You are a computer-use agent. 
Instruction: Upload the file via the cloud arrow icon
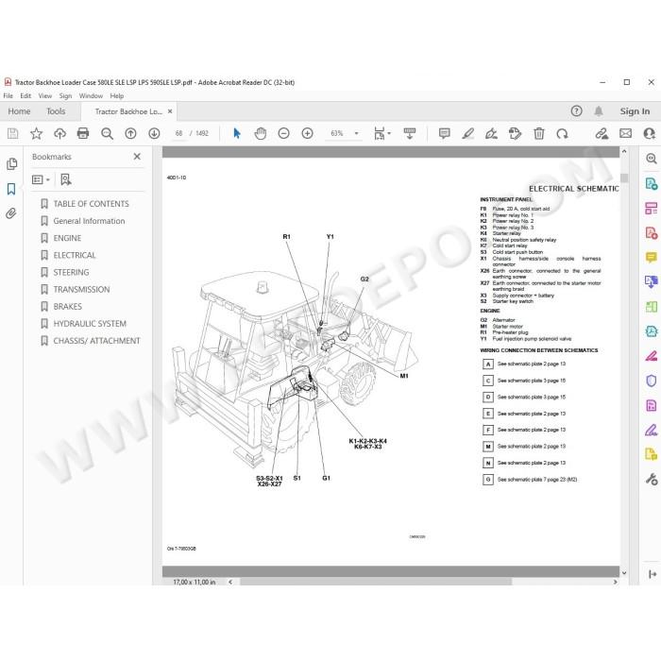[x=59, y=134]
